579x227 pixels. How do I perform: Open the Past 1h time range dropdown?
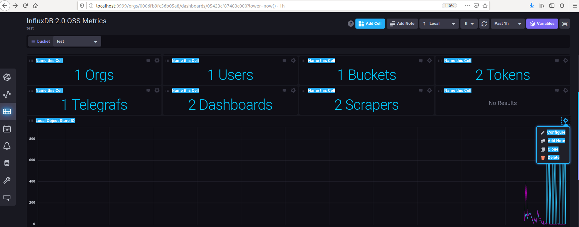pyautogui.click(x=508, y=24)
